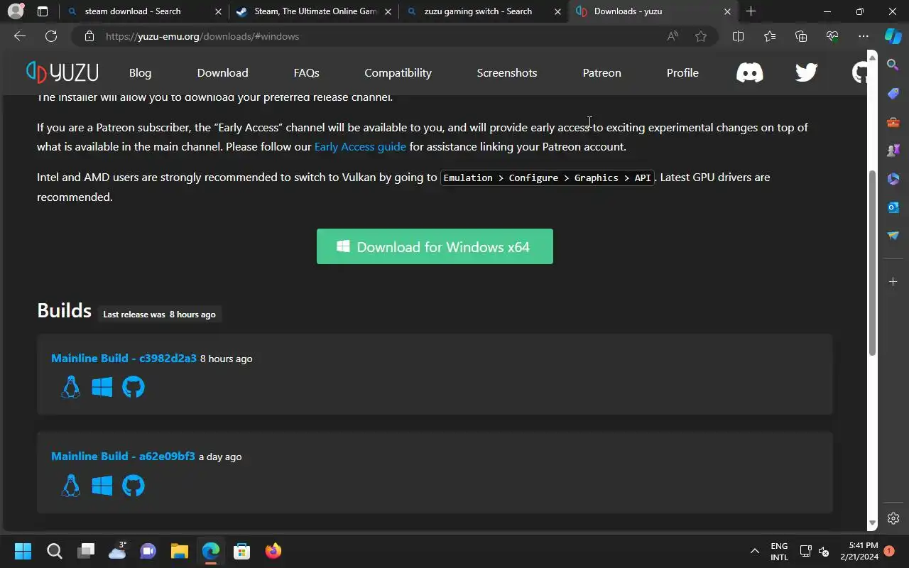Refresh the yuzu downloads page
909x568 pixels.
click(x=51, y=36)
